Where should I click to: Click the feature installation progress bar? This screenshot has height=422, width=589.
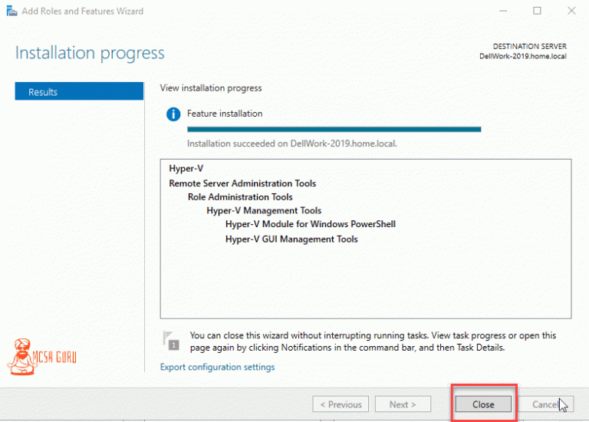pos(334,129)
